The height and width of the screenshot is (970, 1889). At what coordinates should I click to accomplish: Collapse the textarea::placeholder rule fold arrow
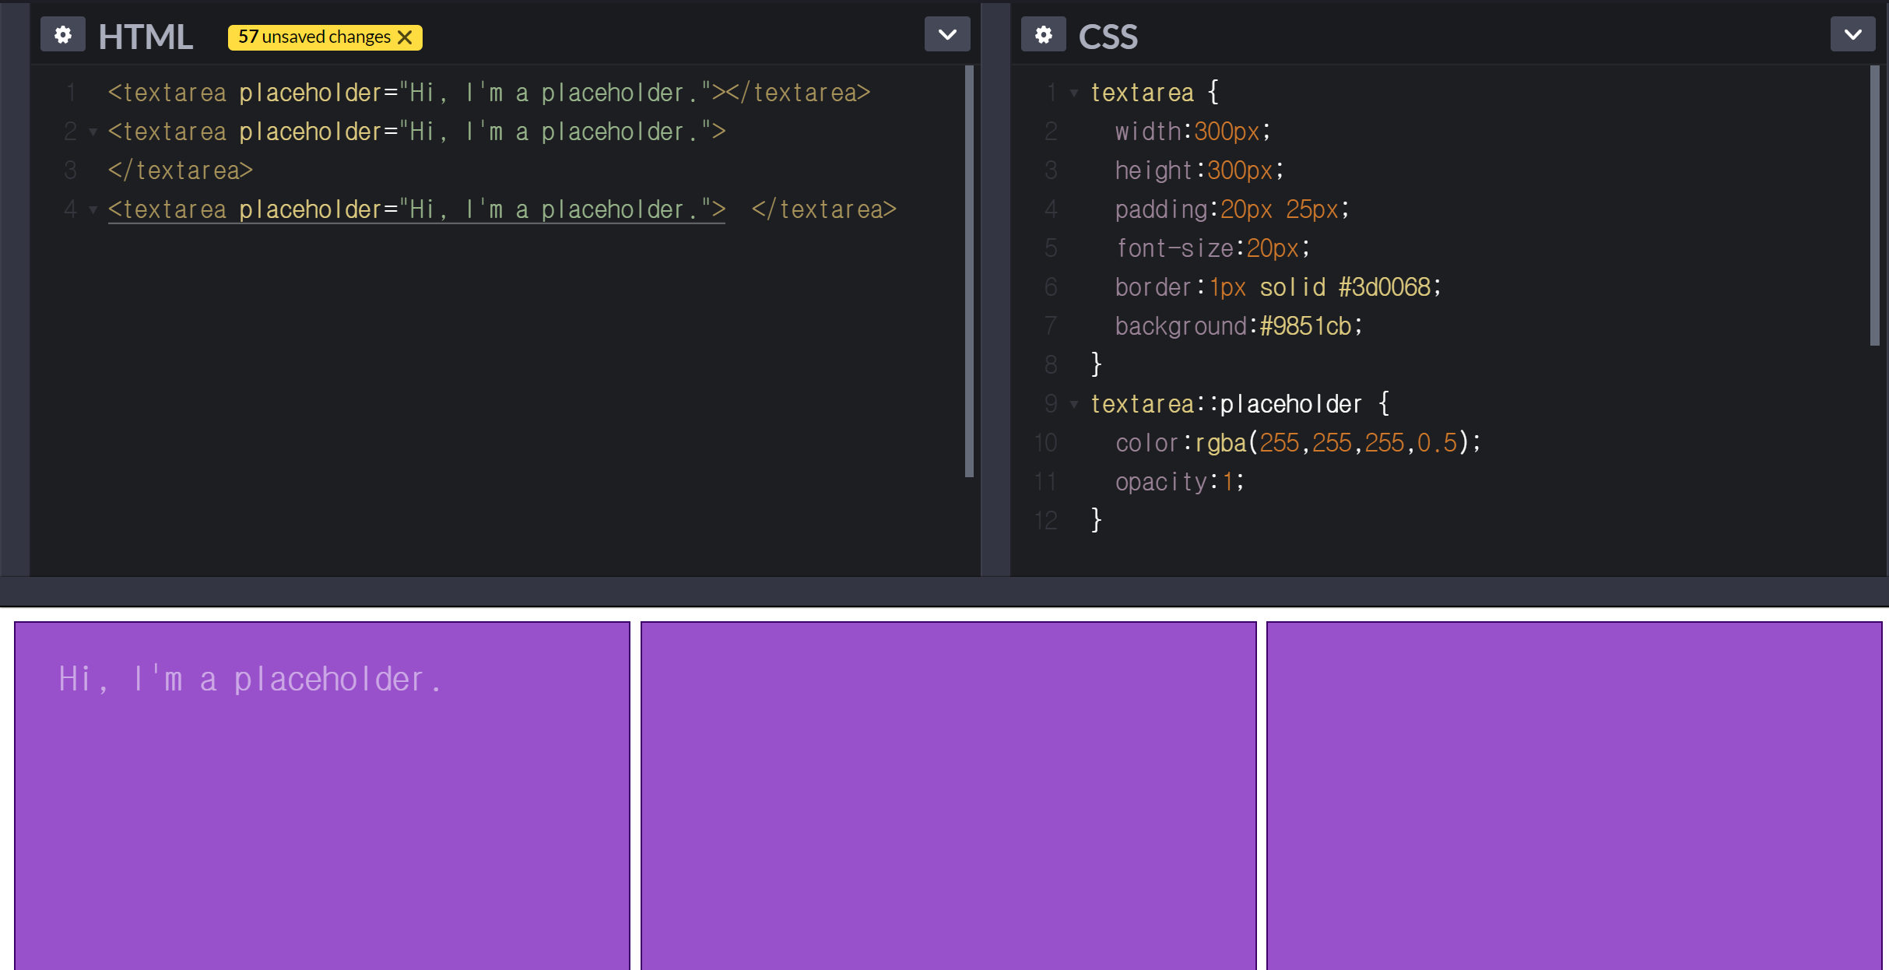pyautogui.click(x=1074, y=405)
